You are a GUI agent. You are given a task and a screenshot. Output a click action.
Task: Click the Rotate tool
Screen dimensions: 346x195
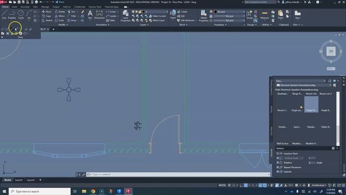60,11
